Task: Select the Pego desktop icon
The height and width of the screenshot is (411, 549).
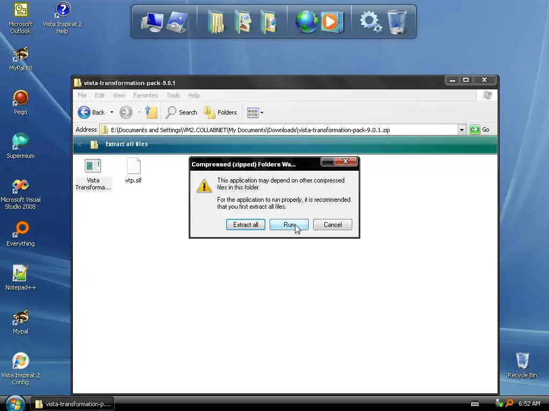Action: 20,102
